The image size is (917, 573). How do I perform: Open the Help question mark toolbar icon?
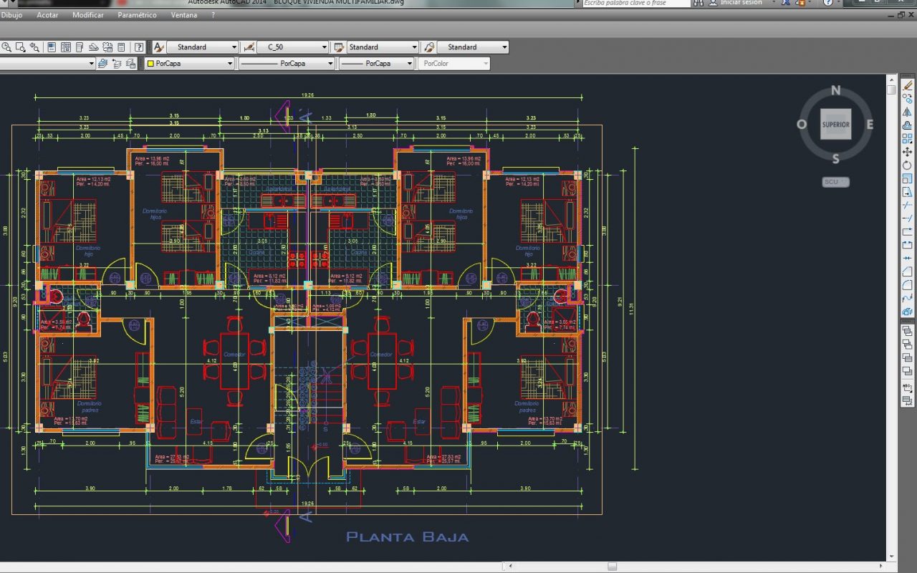pyautogui.click(x=139, y=47)
